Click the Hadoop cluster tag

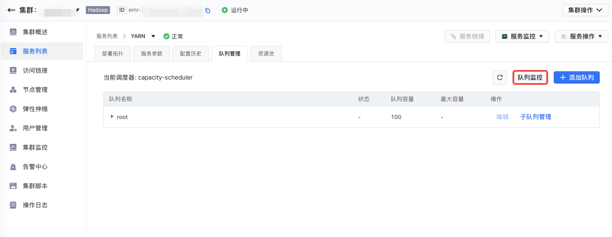[x=98, y=10]
